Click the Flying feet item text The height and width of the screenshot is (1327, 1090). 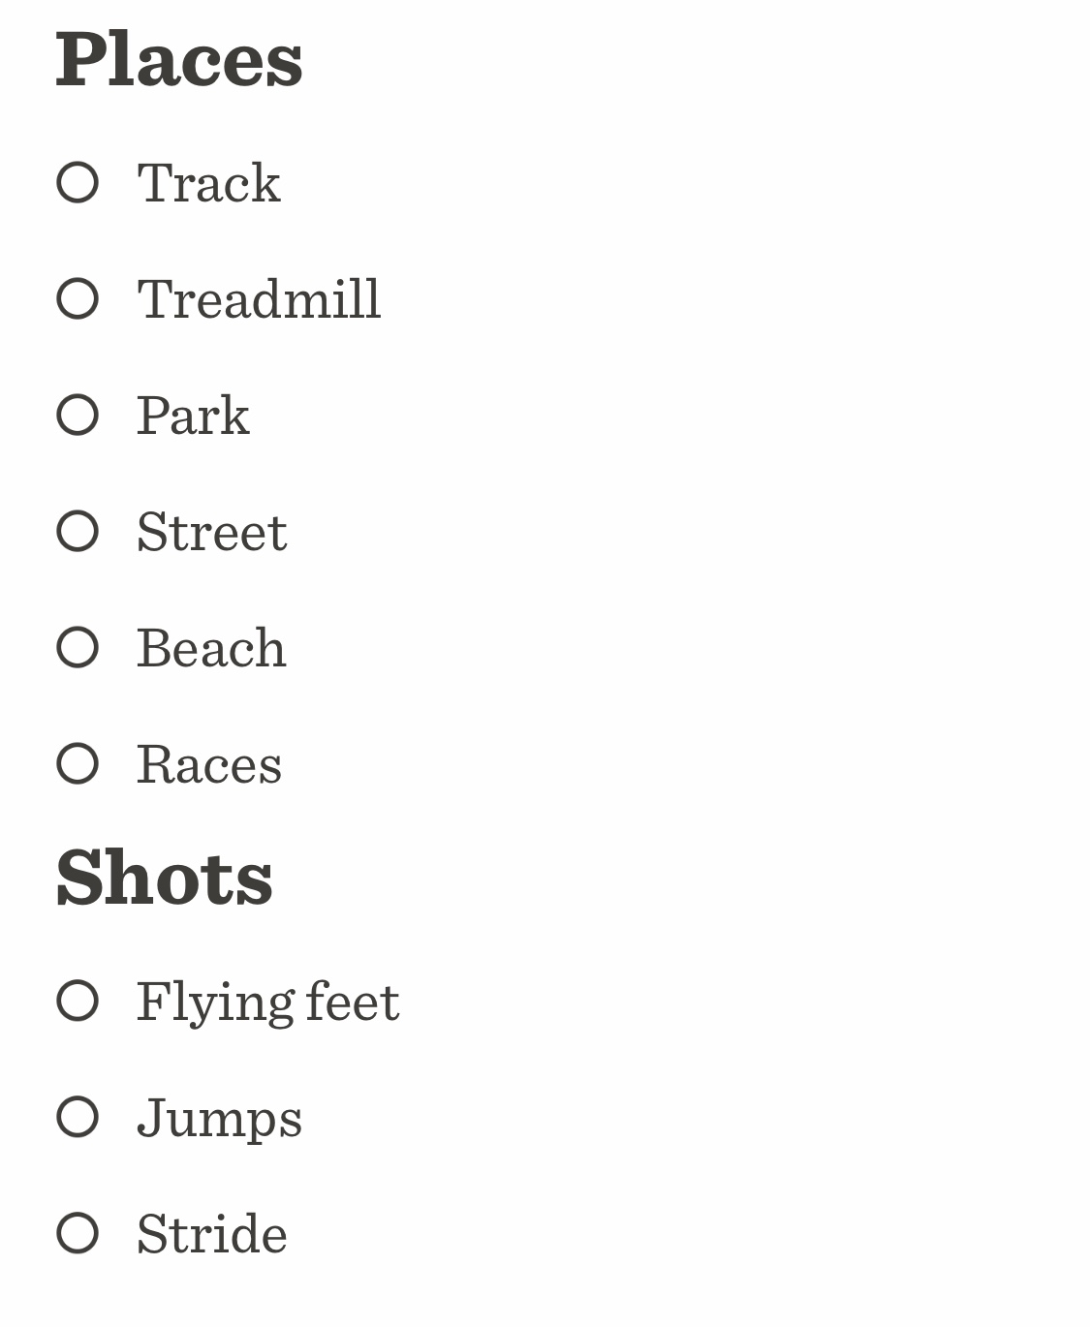coord(267,1002)
